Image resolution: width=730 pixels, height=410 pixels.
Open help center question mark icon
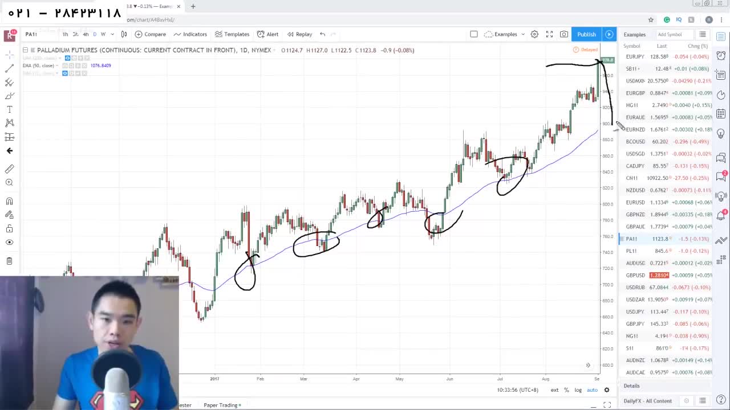coord(721,400)
